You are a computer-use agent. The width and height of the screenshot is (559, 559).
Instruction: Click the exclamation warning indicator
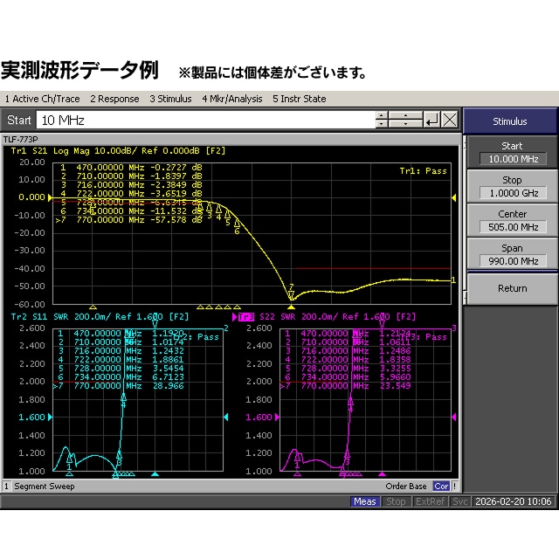pyautogui.click(x=454, y=487)
